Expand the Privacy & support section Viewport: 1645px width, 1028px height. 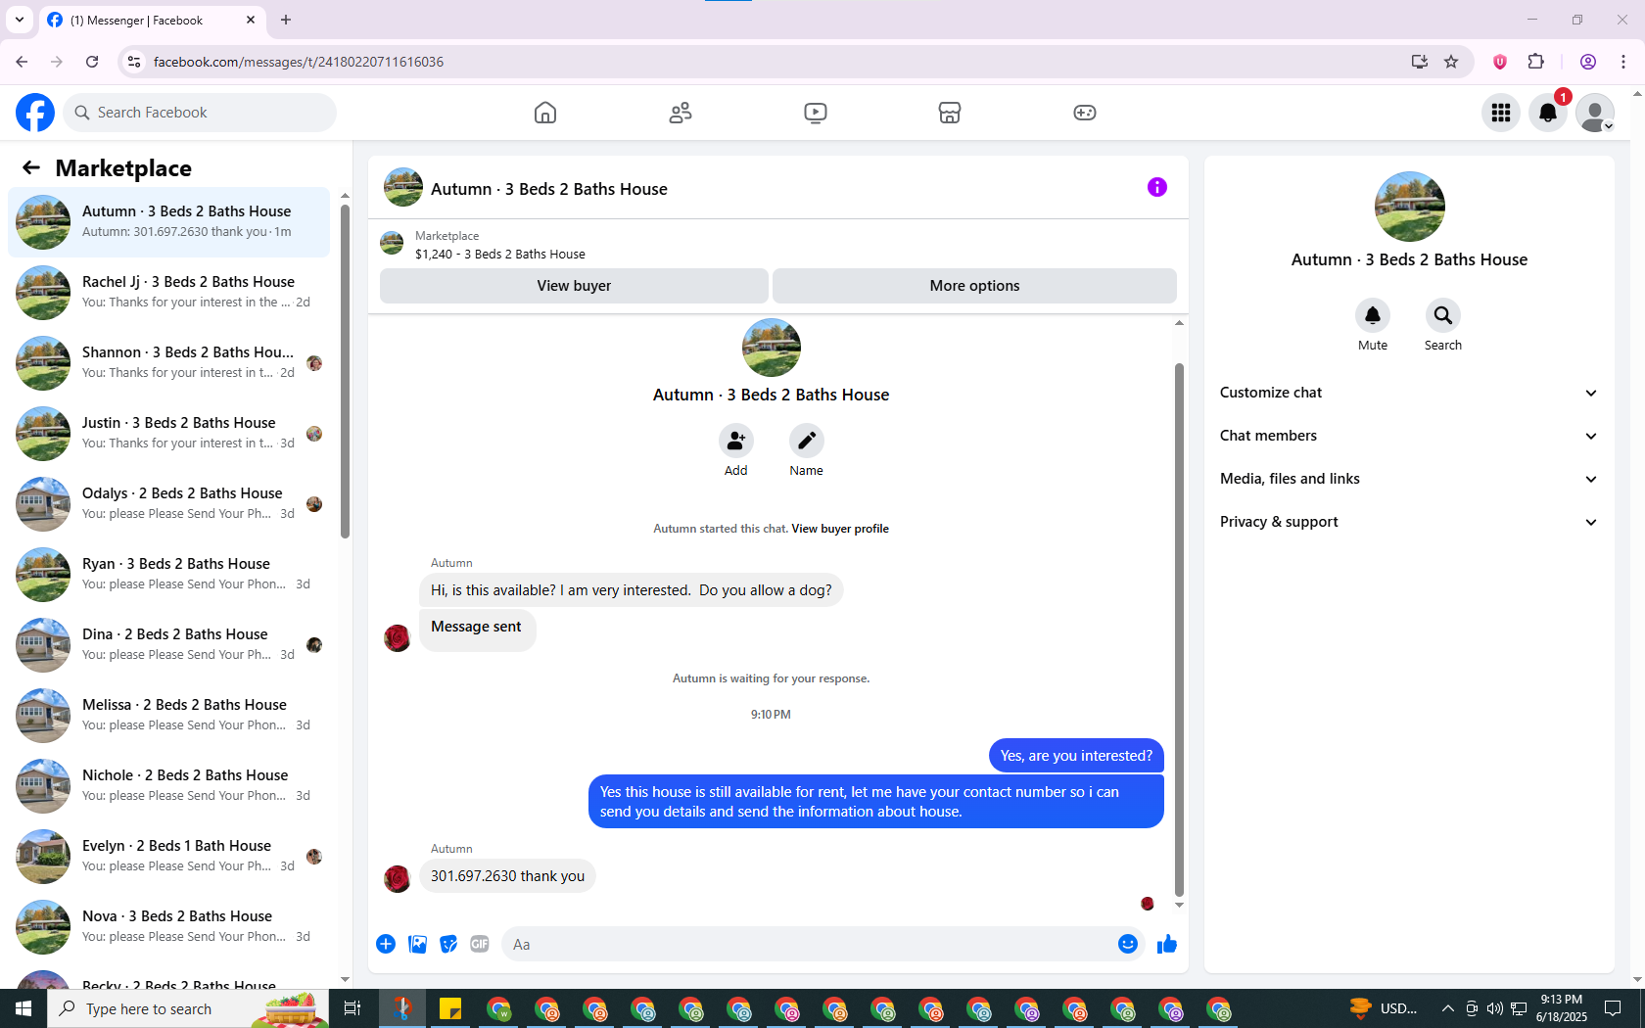[1409, 522]
